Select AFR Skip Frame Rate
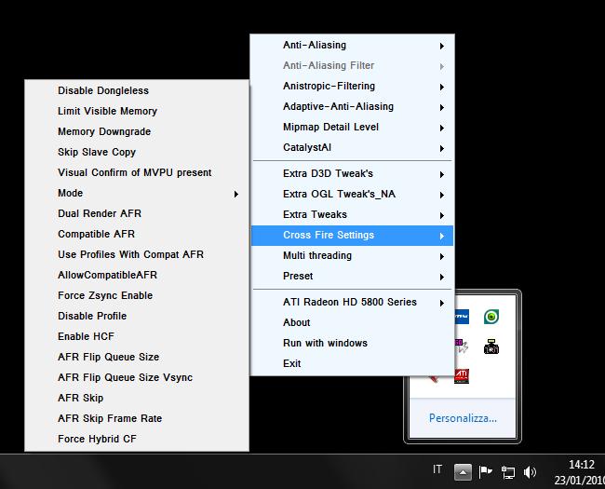The width and height of the screenshot is (605, 489). click(137, 418)
